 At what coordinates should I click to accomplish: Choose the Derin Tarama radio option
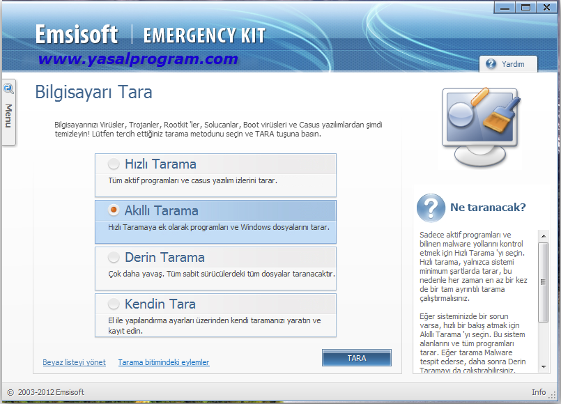(x=114, y=258)
